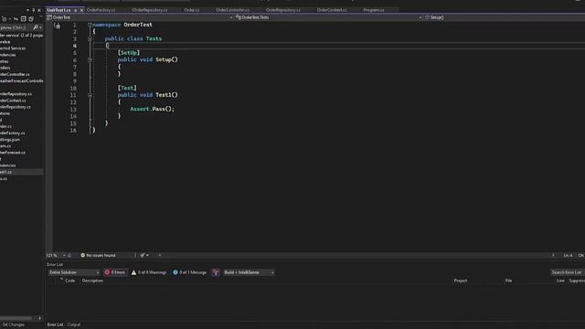This screenshot has width=585, height=329.
Task: Focus the Solution Explorer search field
Action: (16, 27)
